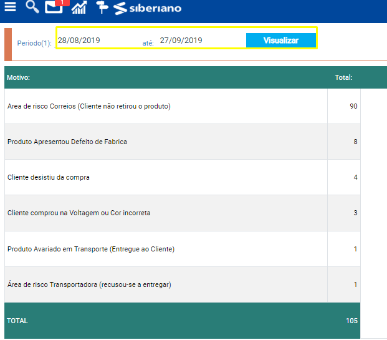The width and height of the screenshot is (387, 340).
Task: Click the signpost directions icon
Action: tap(102, 7)
